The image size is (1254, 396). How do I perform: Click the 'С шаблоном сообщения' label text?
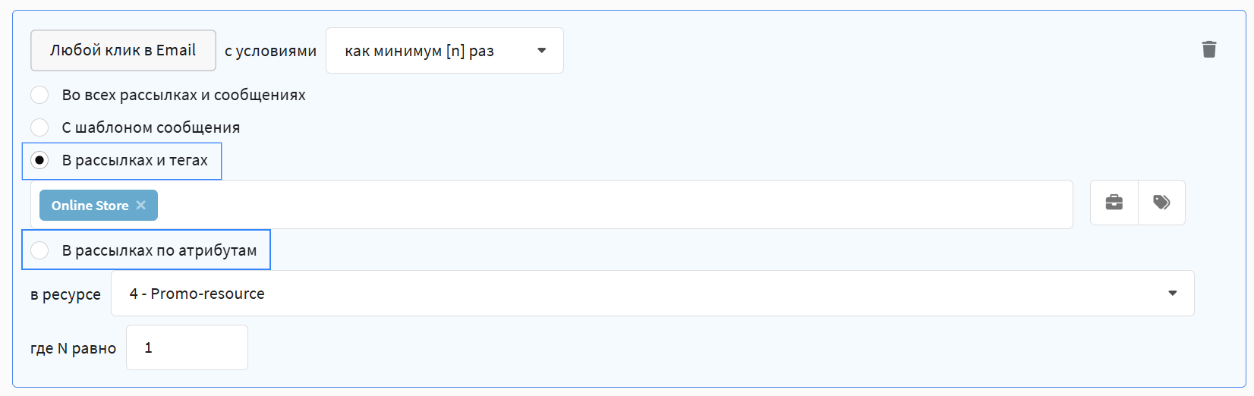151,127
